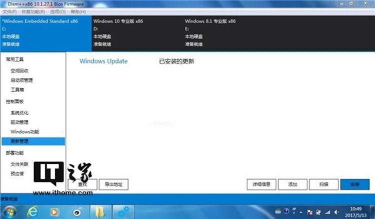The width and height of the screenshot is (375, 219).
Task: Select the Windows 8.1 专业版 x86 image
Action: pyautogui.click(x=210, y=21)
